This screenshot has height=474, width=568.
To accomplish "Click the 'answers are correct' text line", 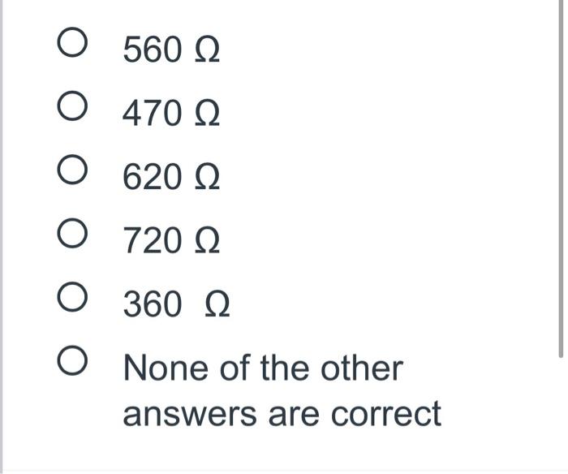I will 282,413.
